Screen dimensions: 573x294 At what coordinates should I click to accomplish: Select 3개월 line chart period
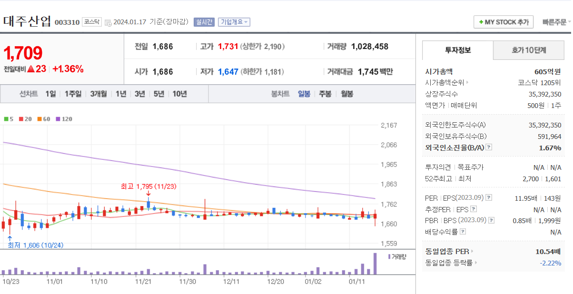tap(99, 94)
